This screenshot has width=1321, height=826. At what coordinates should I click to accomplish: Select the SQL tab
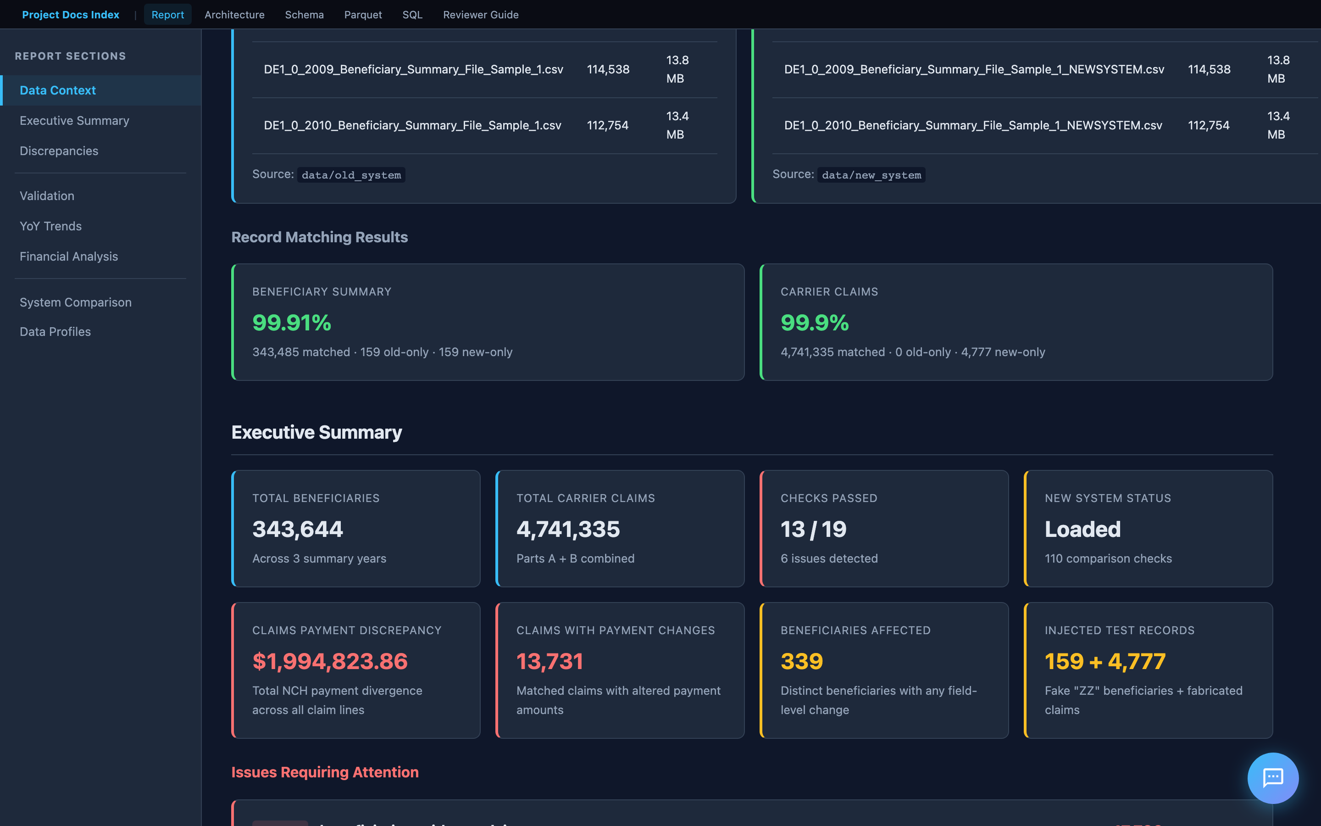[x=412, y=15]
